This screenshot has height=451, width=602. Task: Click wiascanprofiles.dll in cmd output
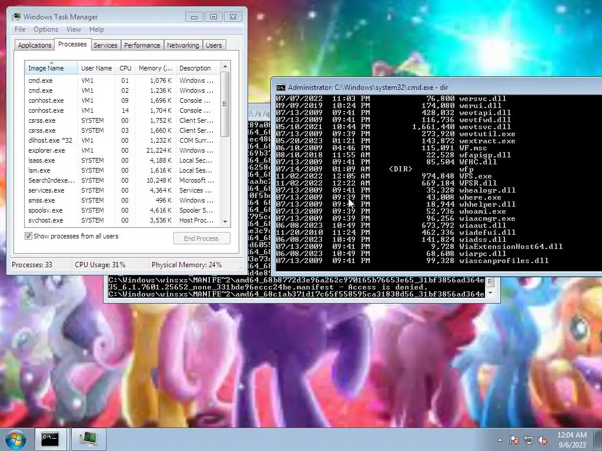[504, 261]
